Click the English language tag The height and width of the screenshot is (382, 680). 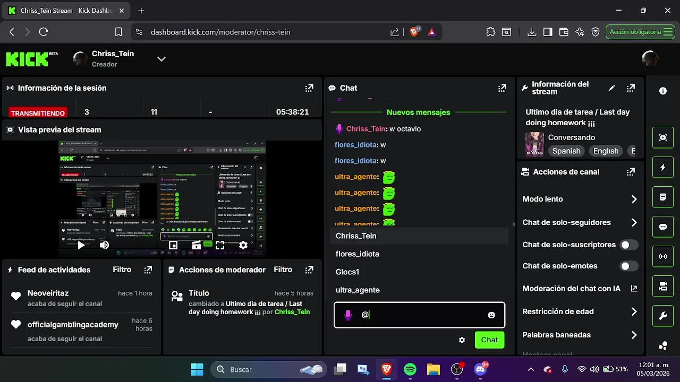click(606, 151)
